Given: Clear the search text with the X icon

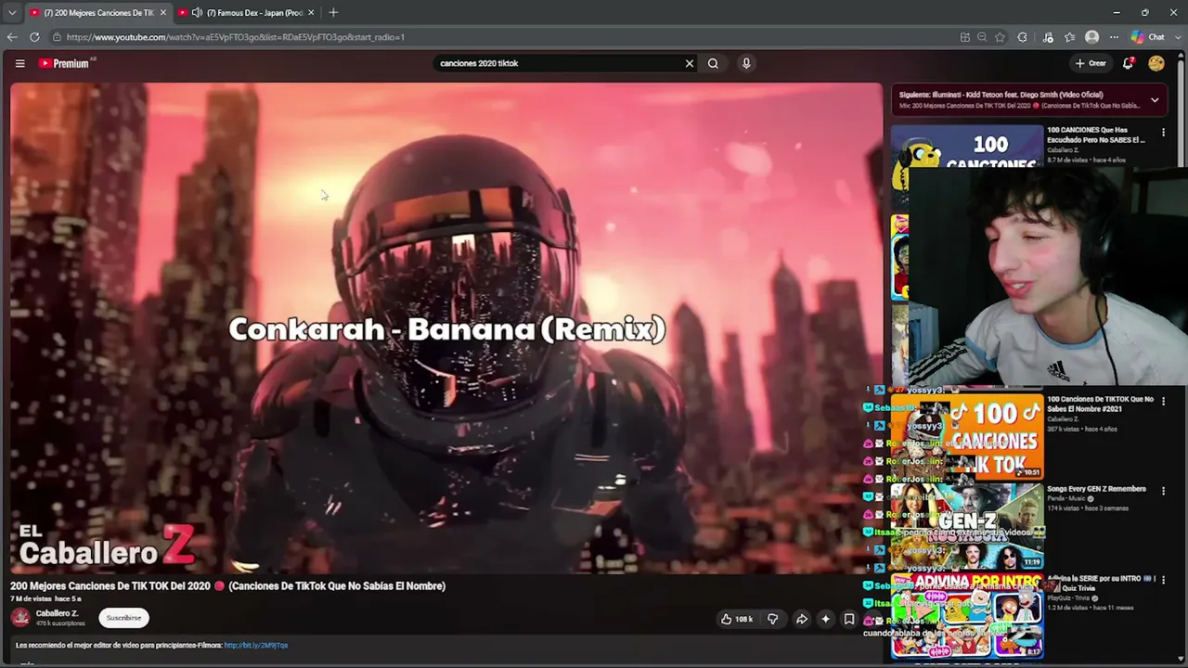Looking at the screenshot, I should pos(689,63).
